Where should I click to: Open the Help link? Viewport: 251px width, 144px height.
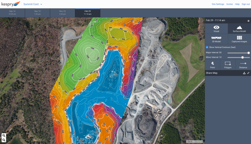237,4
